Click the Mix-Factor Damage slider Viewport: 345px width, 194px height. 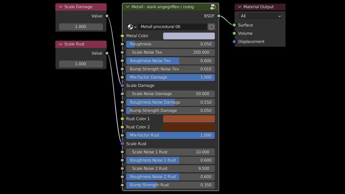coord(170,77)
